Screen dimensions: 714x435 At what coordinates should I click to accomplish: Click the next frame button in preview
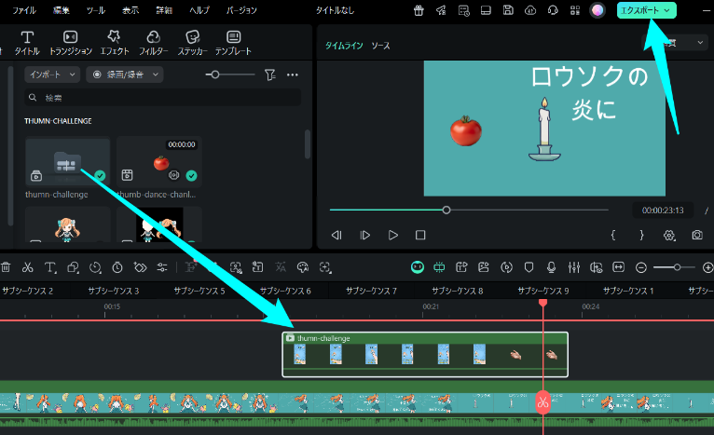click(x=364, y=236)
